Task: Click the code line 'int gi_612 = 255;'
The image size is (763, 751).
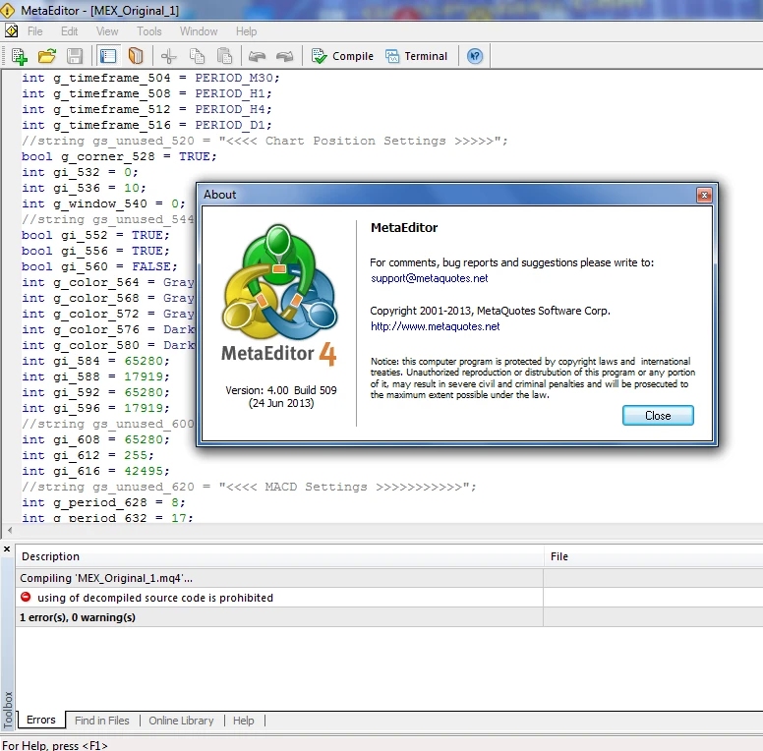Action: click(88, 455)
